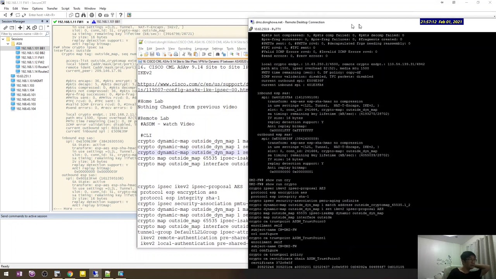
Task: Open the Windows Start menu
Action: (6, 274)
